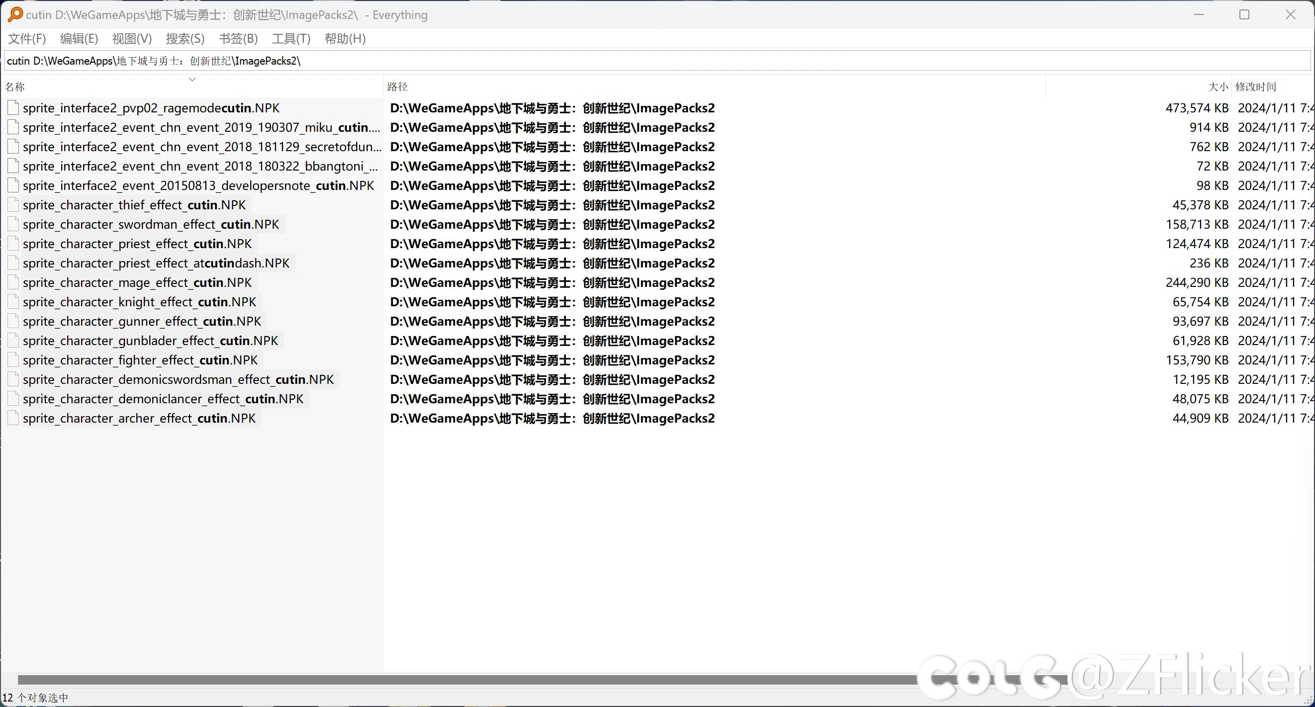This screenshot has height=707, width=1315.
Task: Click file icon of archer_effect_cutin.NPK
Action: 14,418
